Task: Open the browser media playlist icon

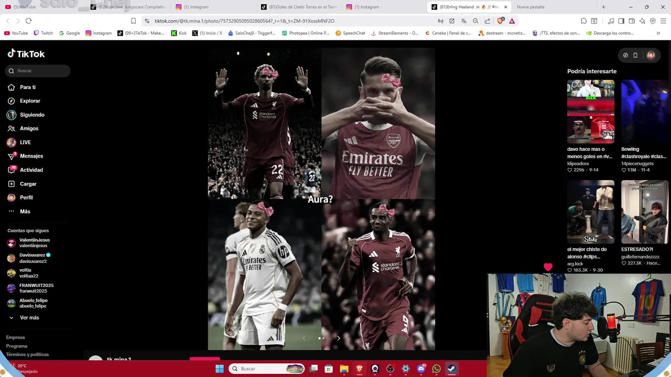Action: pyautogui.click(x=611, y=21)
